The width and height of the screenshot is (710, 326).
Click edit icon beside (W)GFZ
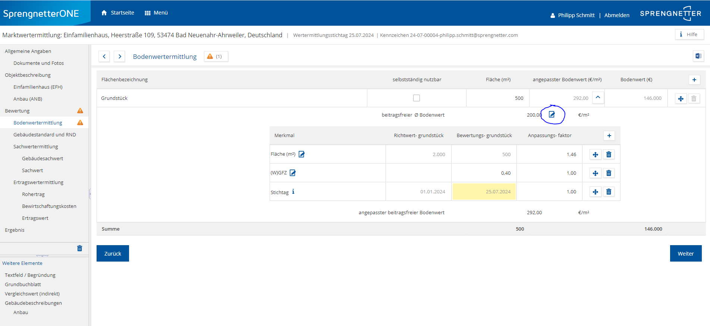[x=293, y=173]
